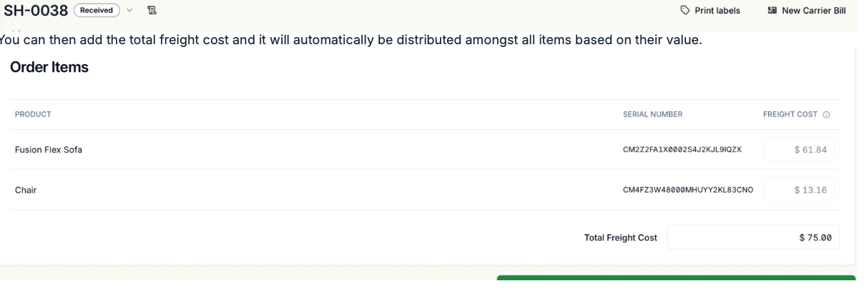This screenshot has height=291, width=864.
Task: Select the Chair serial number CM4FZ3W48000MHUYY2KL83CNO
Action: (x=688, y=190)
